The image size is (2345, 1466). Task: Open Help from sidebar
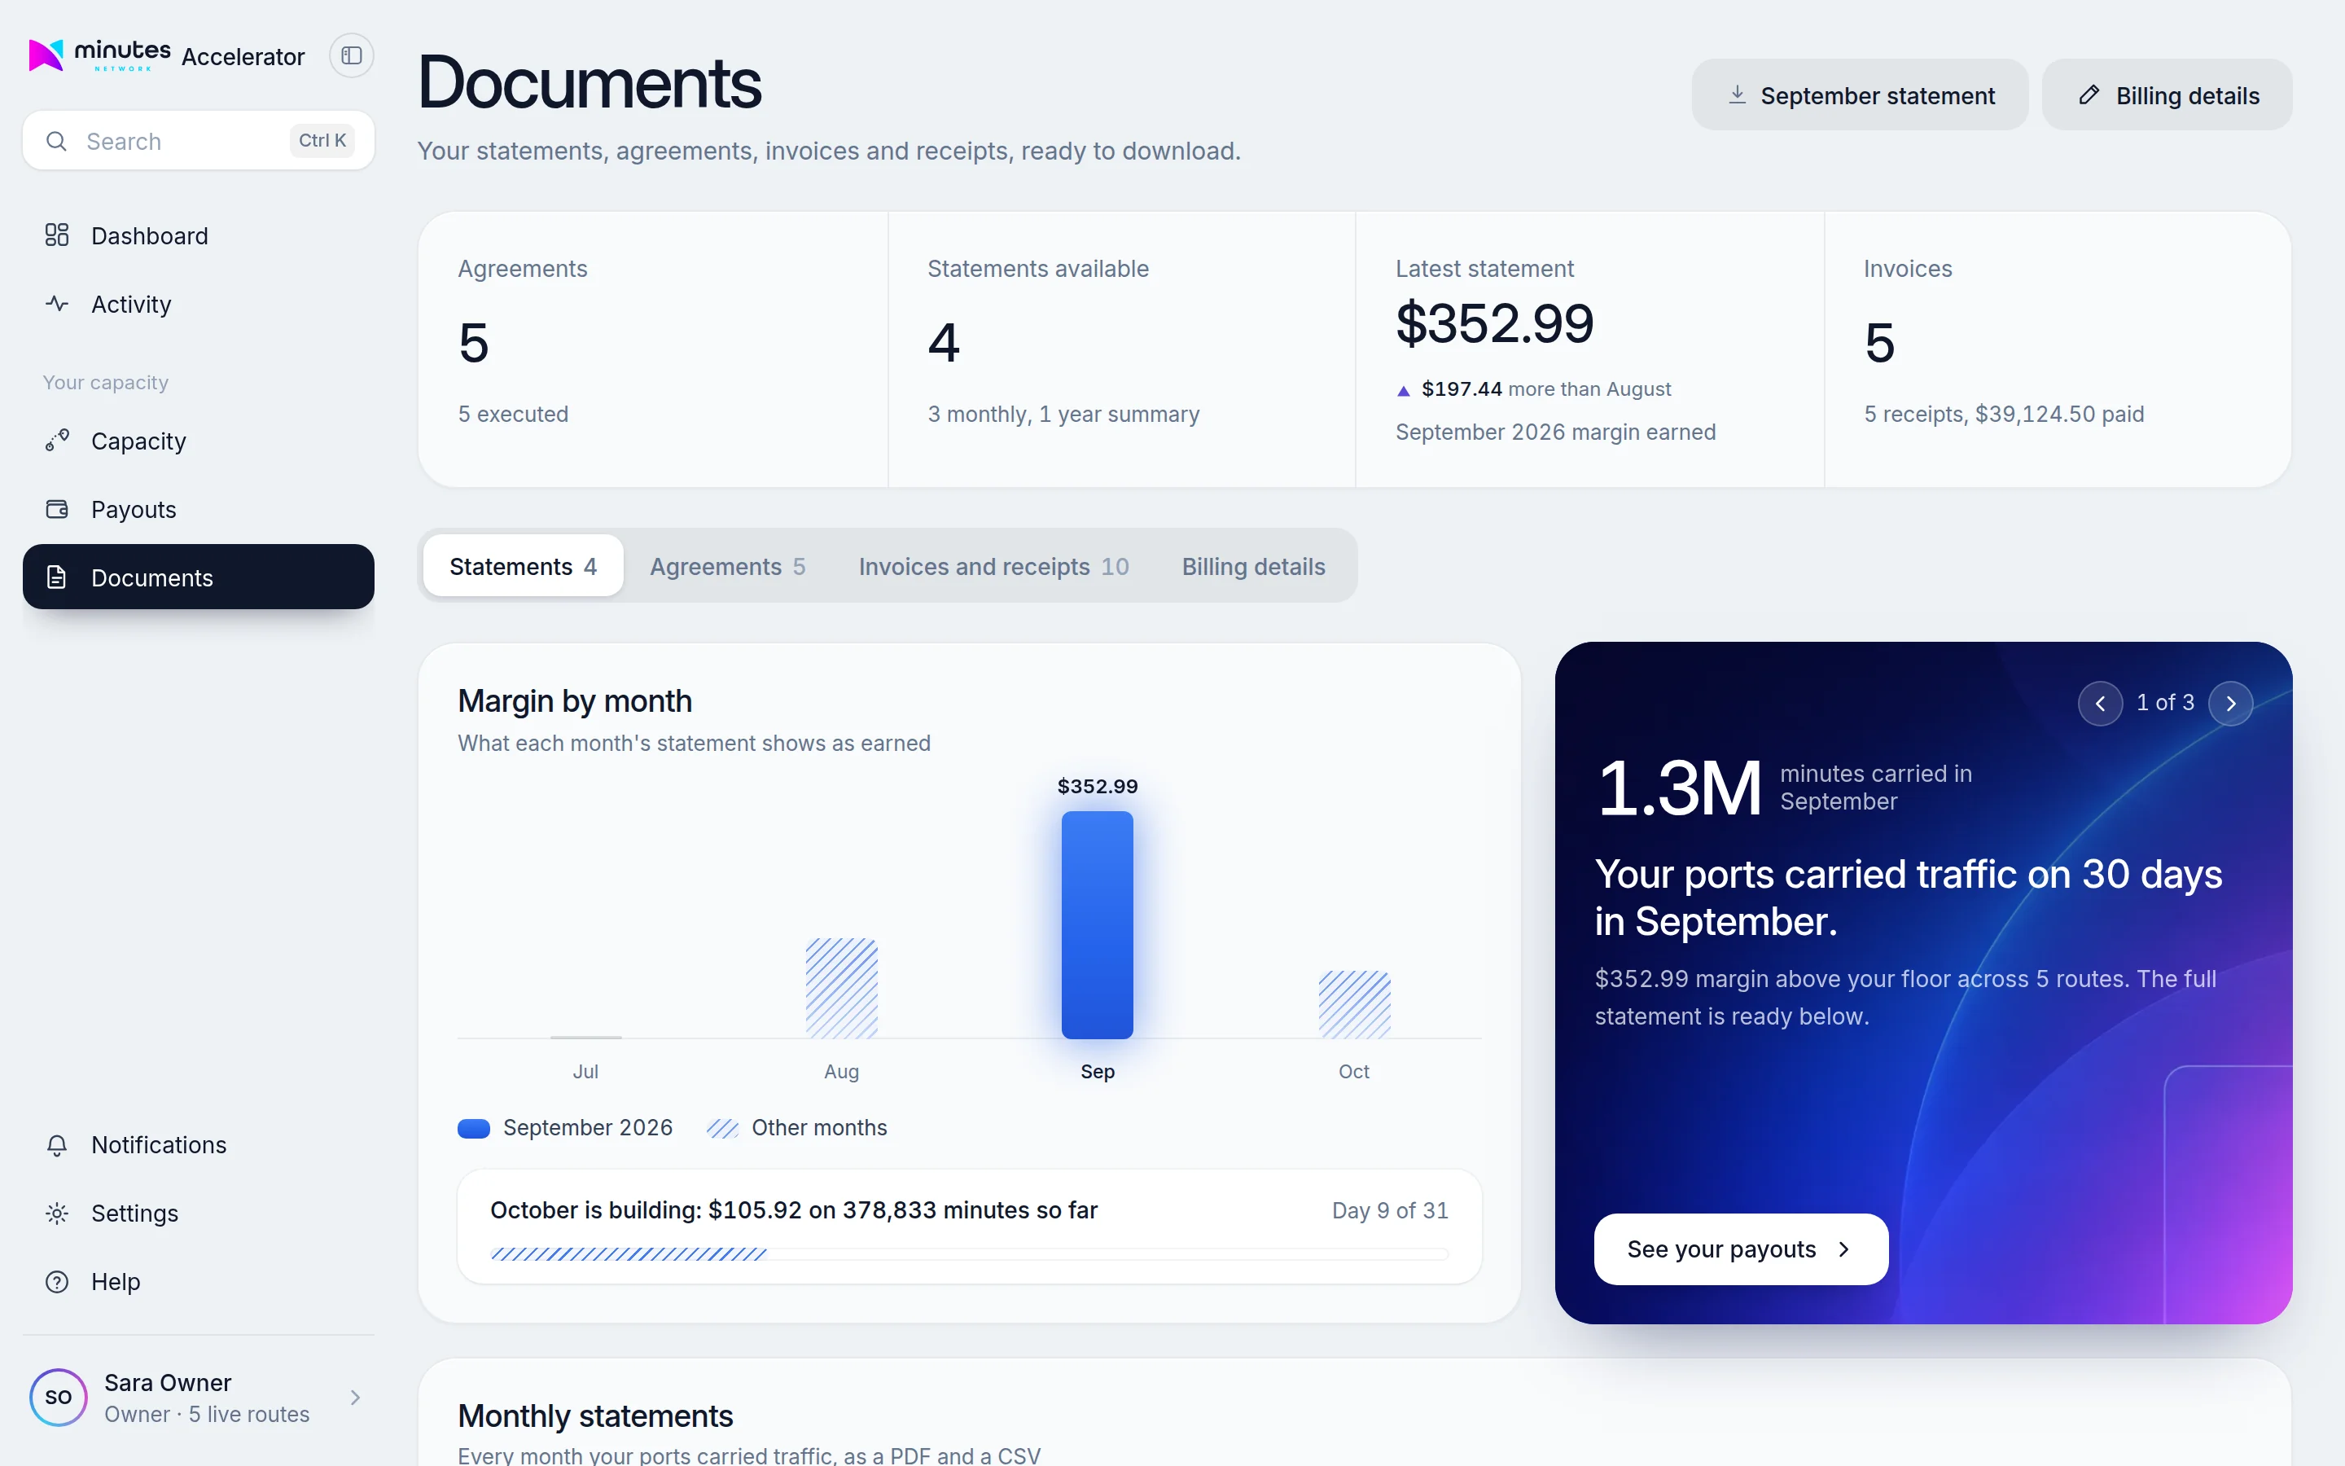tap(199, 1282)
